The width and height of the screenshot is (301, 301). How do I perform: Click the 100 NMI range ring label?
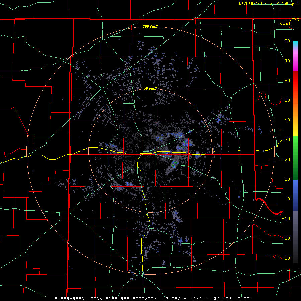pos(150,26)
